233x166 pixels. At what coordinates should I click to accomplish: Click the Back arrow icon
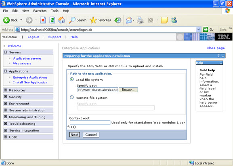tap(6, 20)
